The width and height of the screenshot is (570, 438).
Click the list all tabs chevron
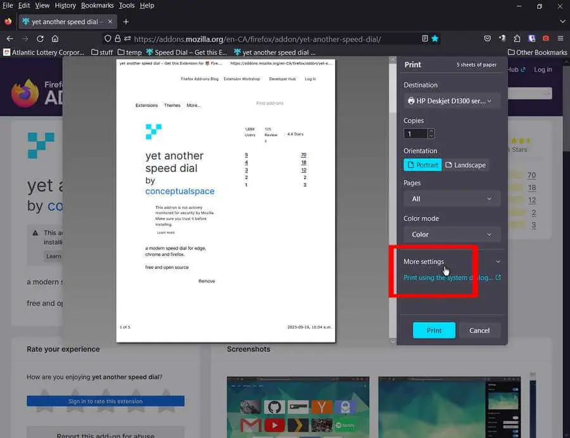pyautogui.click(x=562, y=22)
